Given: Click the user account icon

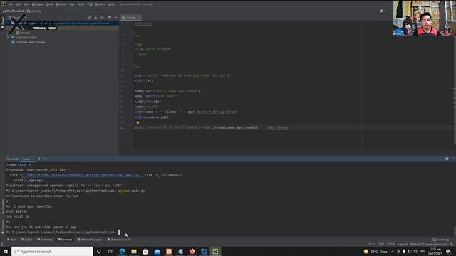Looking at the screenshot, I should pyautogui.click(x=382, y=11).
